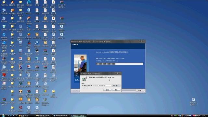Click the Windows Start button
The width and height of the screenshot is (208, 117).
click(x=3, y=116)
